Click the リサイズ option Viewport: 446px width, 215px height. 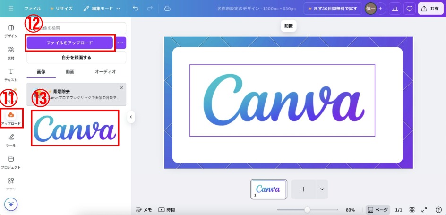(61, 9)
